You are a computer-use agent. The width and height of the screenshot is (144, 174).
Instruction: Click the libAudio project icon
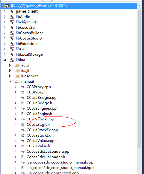tap(12, 17)
